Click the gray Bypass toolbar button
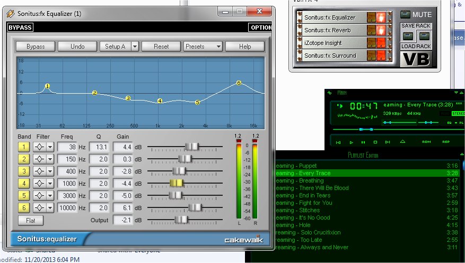The height and width of the screenshot is (263, 465). 36,47
